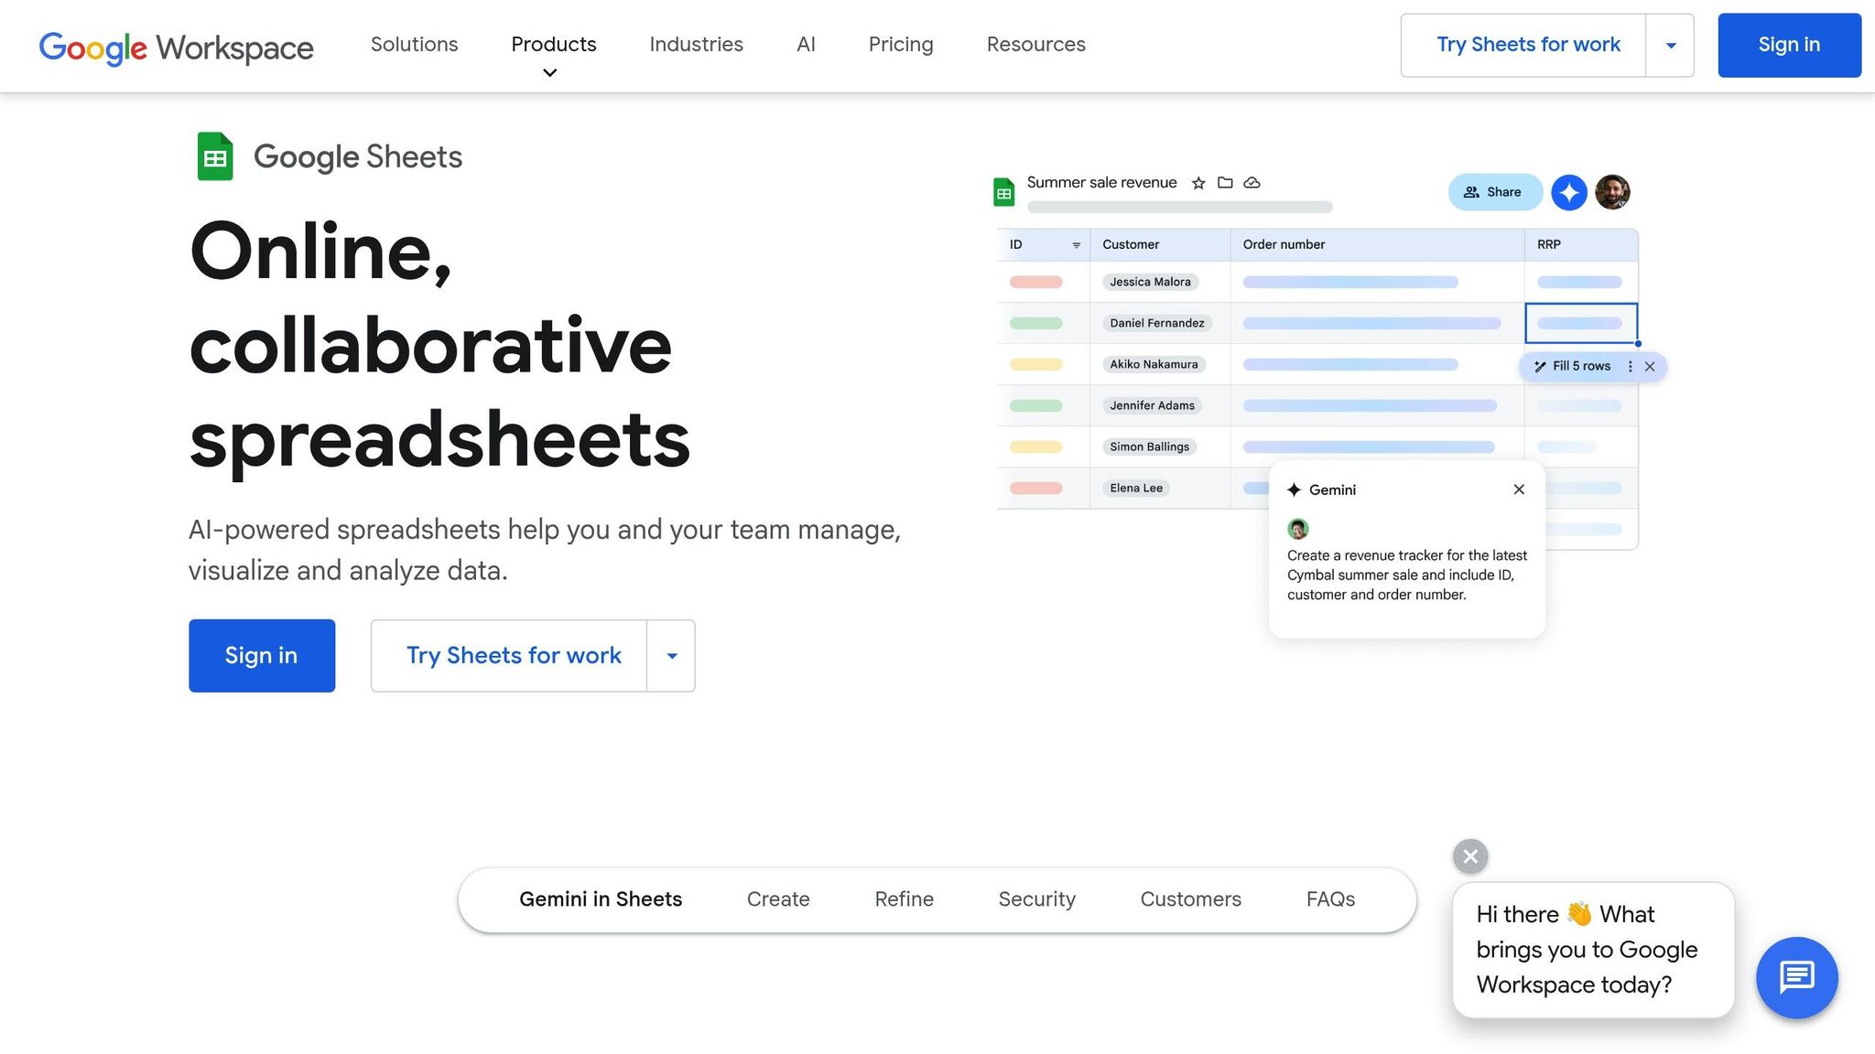This screenshot has height=1054, width=1875.
Task: Open the Gemini sparkle button next to Share
Action: click(x=1569, y=192)
